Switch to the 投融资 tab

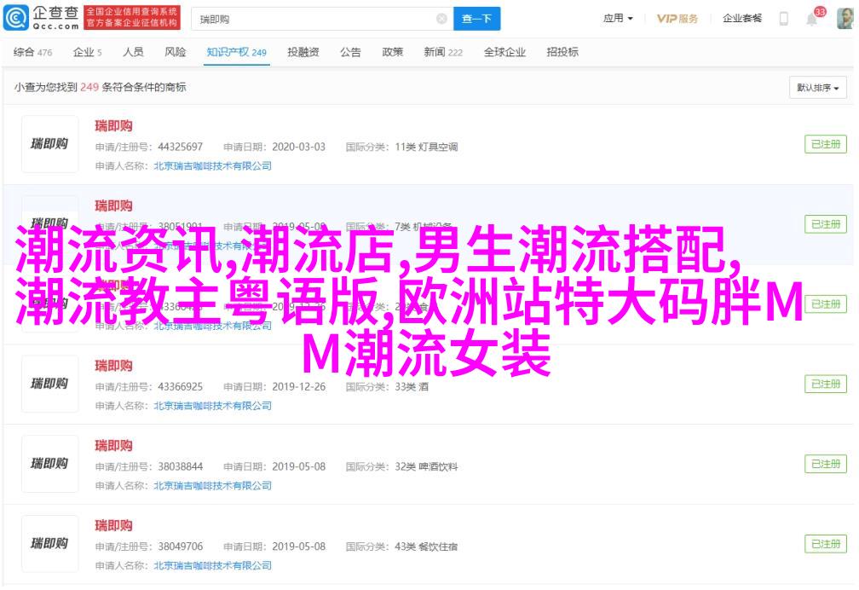click(x=303, y=52)
